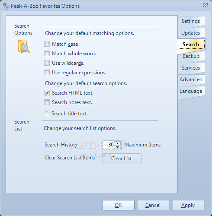Confirm with the OK button
The image size is (212, 216).
118,205
